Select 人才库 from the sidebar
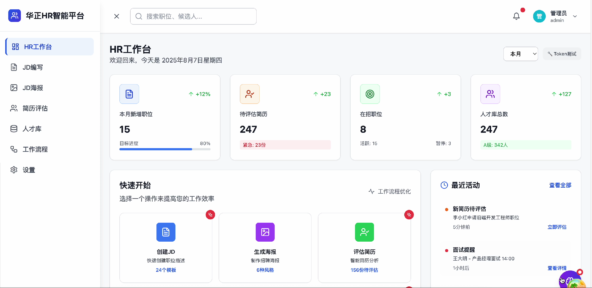This screenshot has width=592, height=288. [32, 129]
